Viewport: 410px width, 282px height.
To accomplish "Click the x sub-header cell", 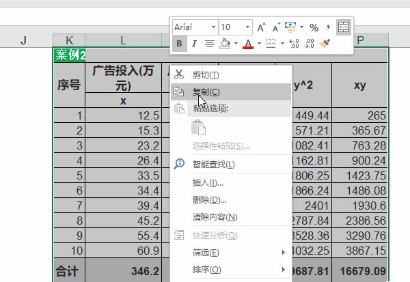I will 123,100.
